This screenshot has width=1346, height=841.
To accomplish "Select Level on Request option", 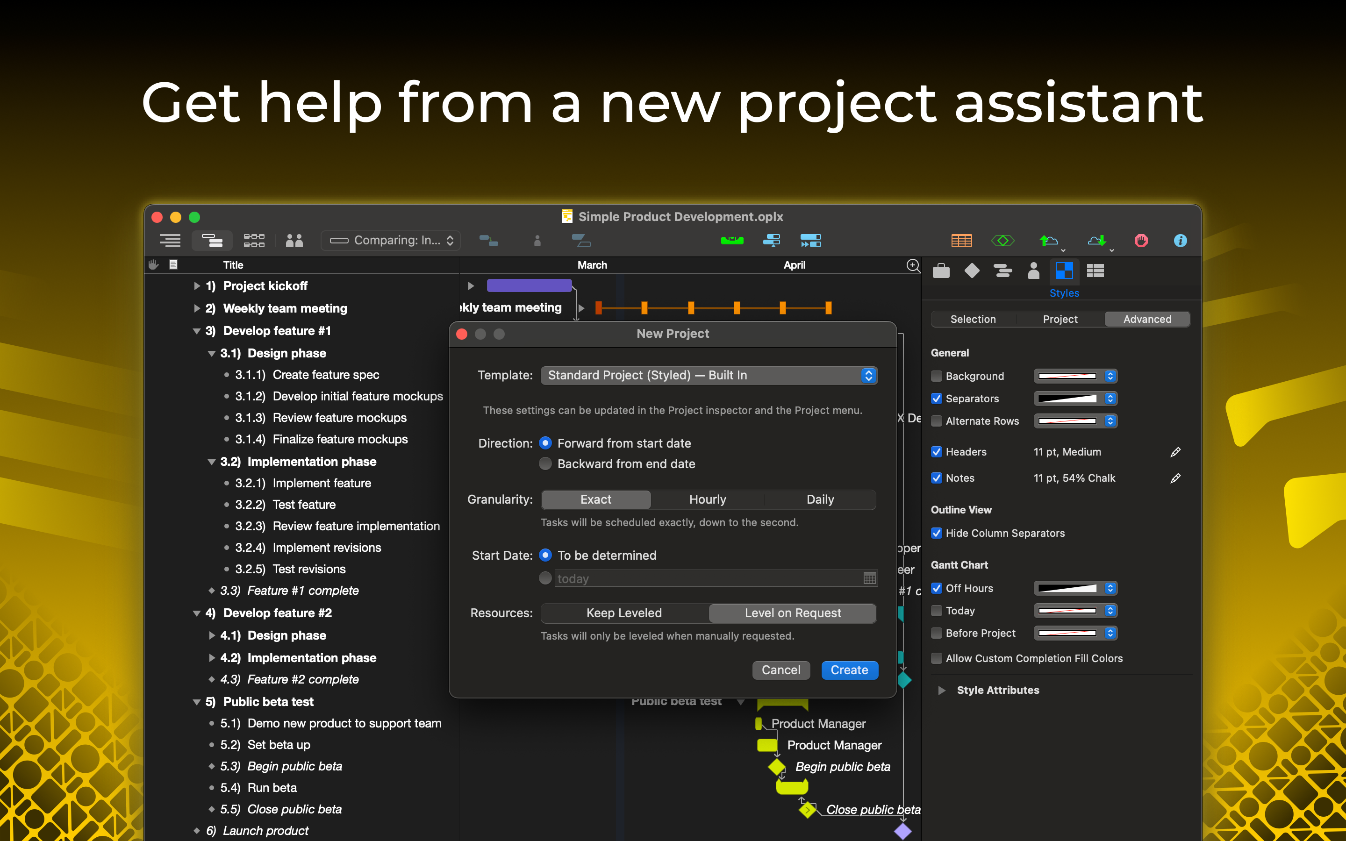I will tap(793, 613).
